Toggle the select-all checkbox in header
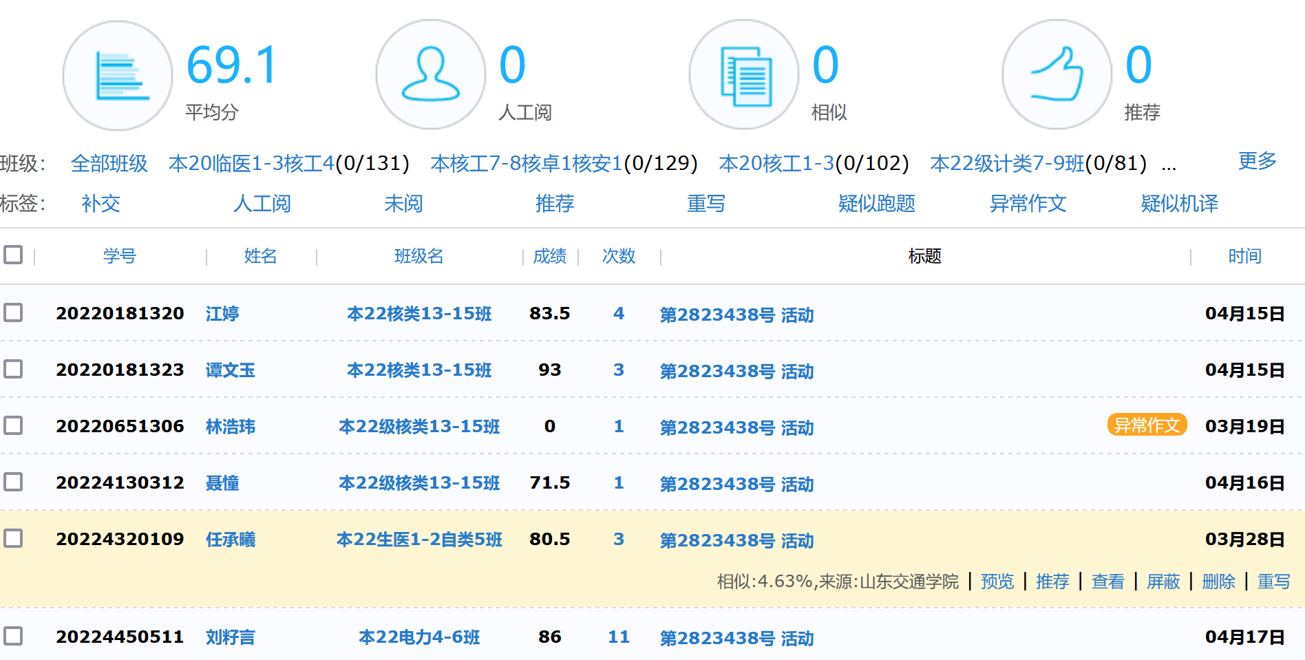This screenshot has width=1305, height=660. (x=13, y=255)
